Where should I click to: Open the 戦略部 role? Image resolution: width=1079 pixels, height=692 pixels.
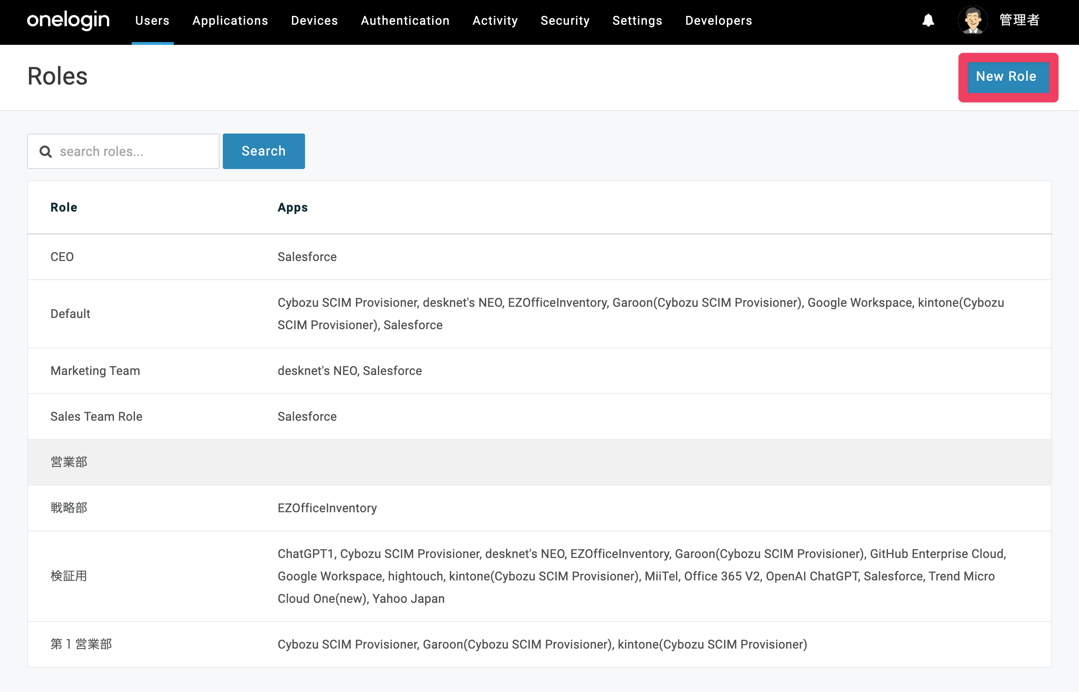(x=69, y=508)
